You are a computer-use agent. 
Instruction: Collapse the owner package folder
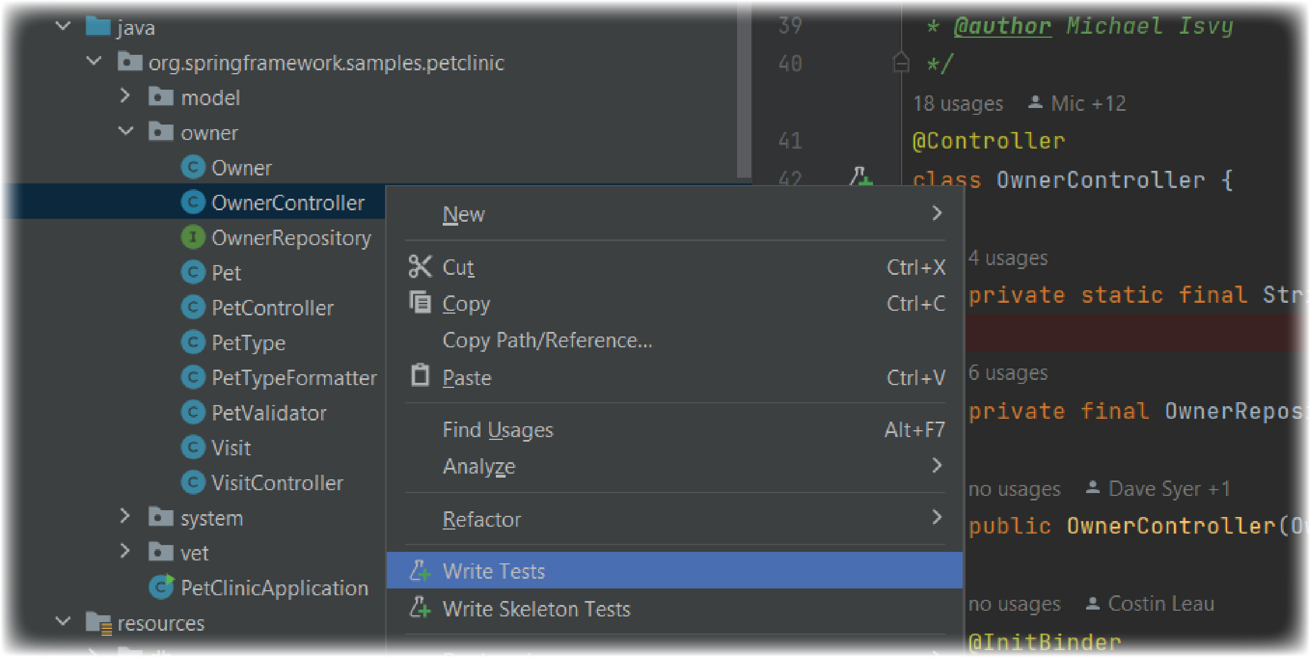click(126, 132)
